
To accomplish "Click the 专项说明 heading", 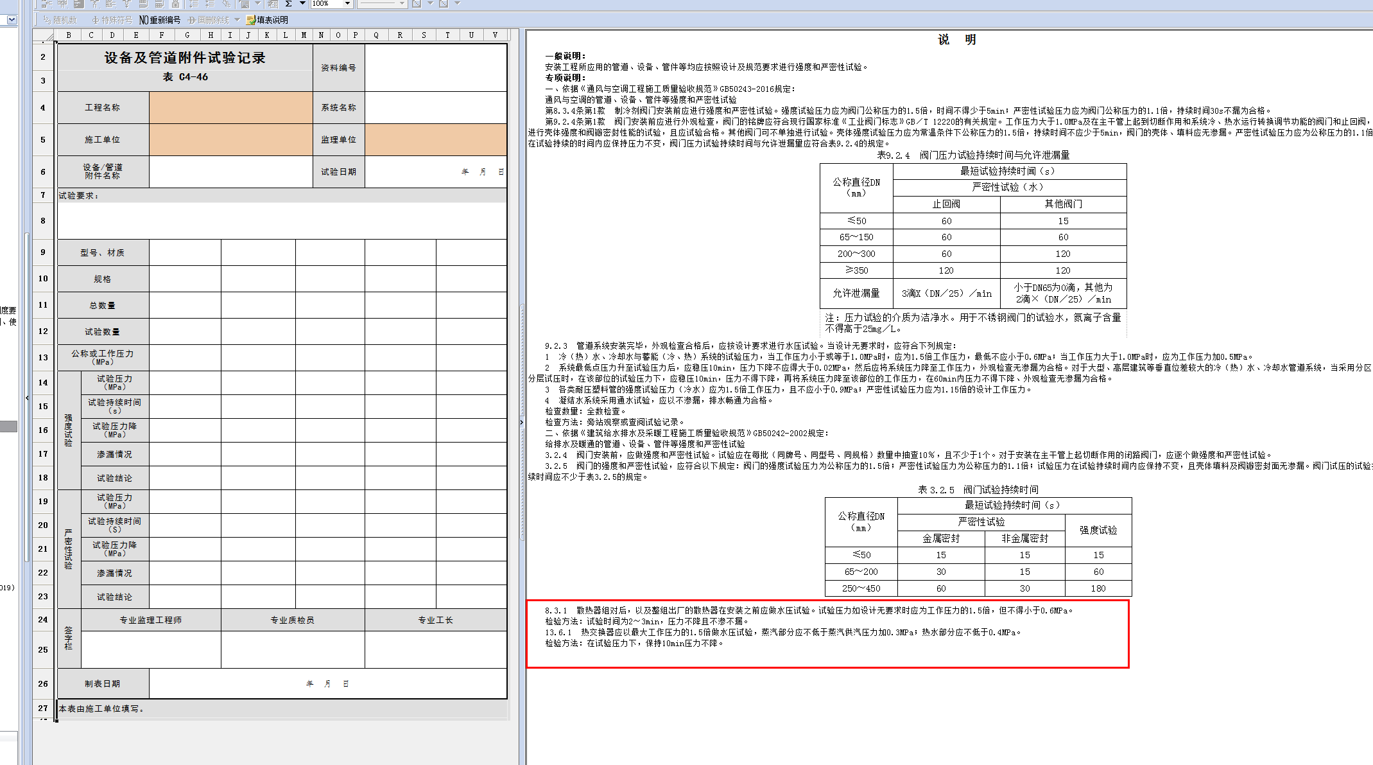I will (x=565, y=78).
